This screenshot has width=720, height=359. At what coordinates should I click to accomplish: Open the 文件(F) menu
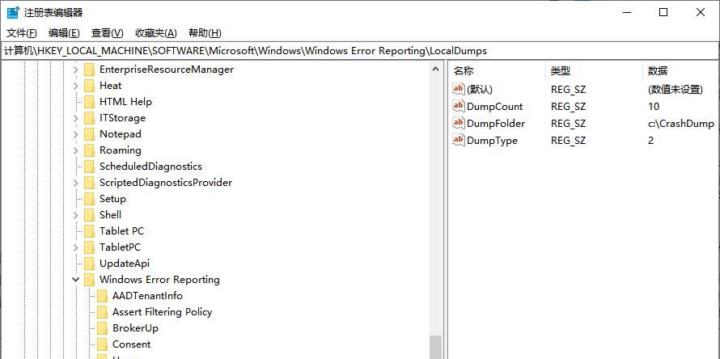22,33
